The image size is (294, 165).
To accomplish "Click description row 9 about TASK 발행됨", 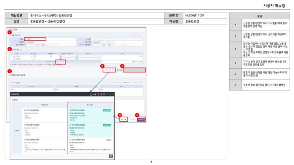I will pyautogui.click(x=259, y=85).
